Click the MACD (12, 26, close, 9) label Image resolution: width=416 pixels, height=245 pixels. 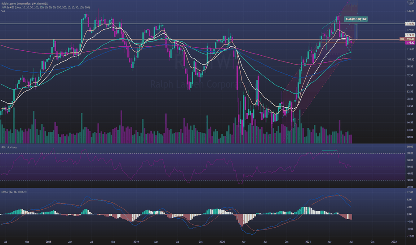pos(13,192)
